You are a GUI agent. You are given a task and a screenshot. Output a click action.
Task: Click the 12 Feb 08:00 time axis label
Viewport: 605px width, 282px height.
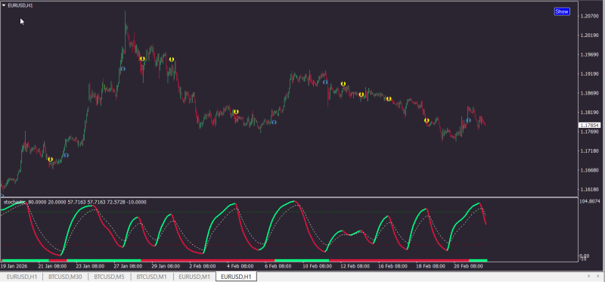pyautogui.click(x=354, y=266)
